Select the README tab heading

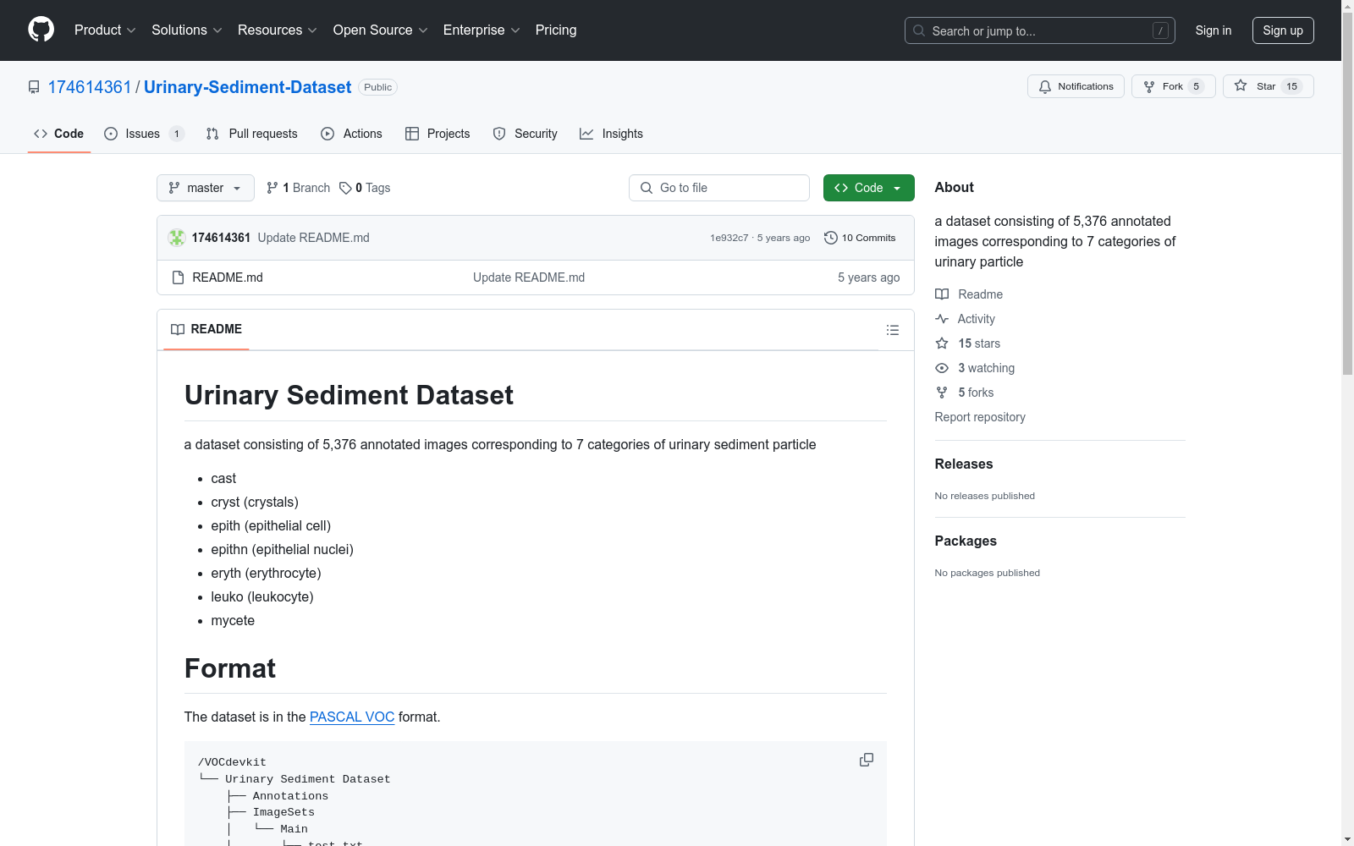[206, 329]
